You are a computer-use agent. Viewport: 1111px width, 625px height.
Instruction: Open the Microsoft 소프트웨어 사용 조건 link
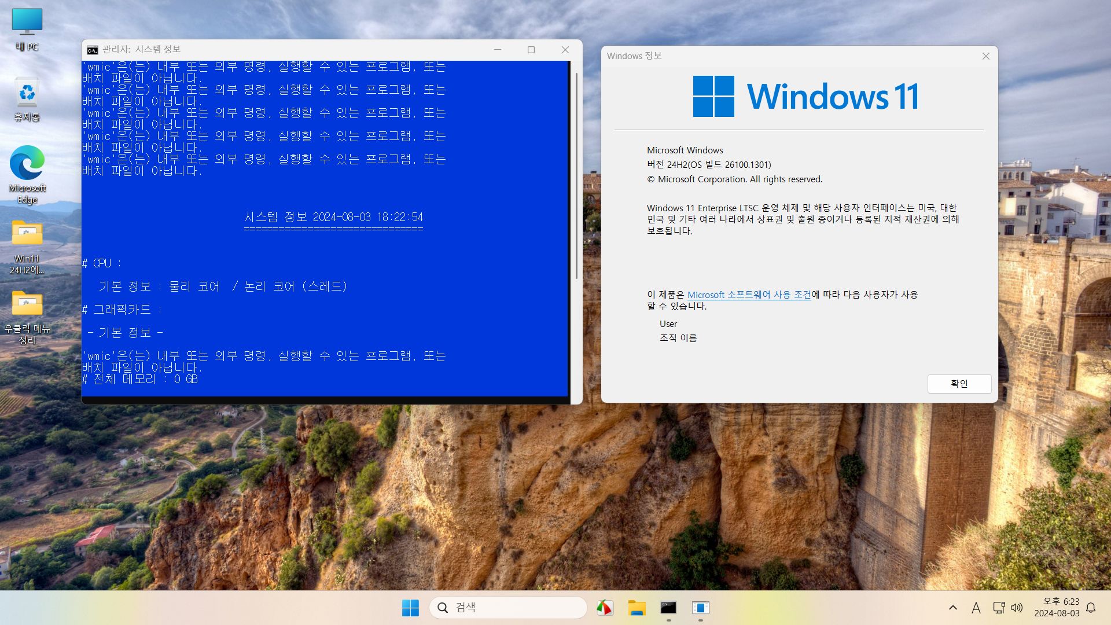[x=749, y=295]
